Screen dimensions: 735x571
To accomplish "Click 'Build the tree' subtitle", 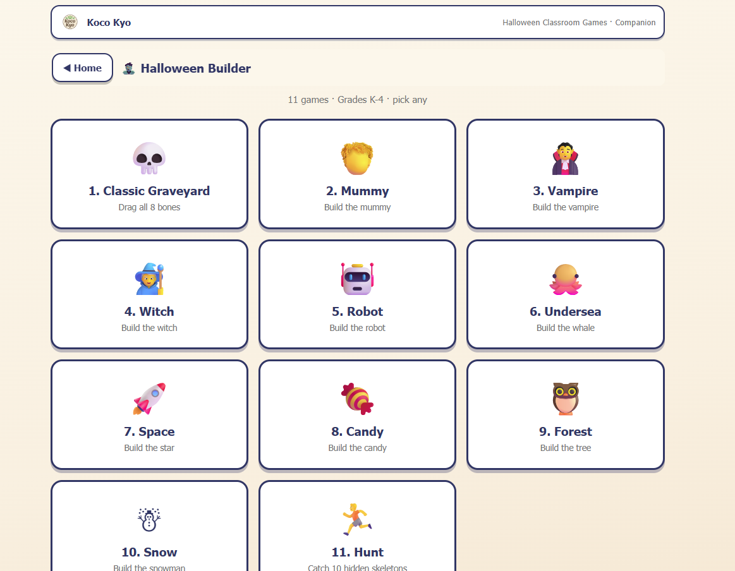I will click(x=566, y=448).
